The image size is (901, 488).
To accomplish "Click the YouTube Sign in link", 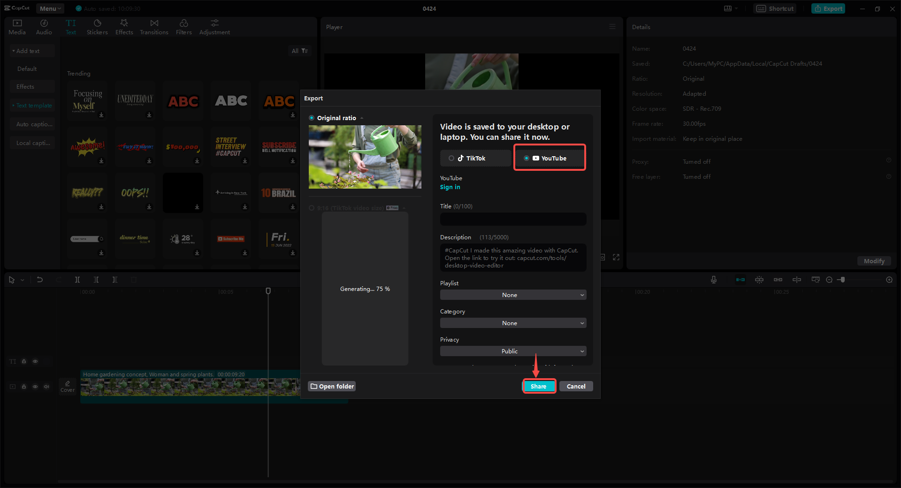I will [450, 187].
